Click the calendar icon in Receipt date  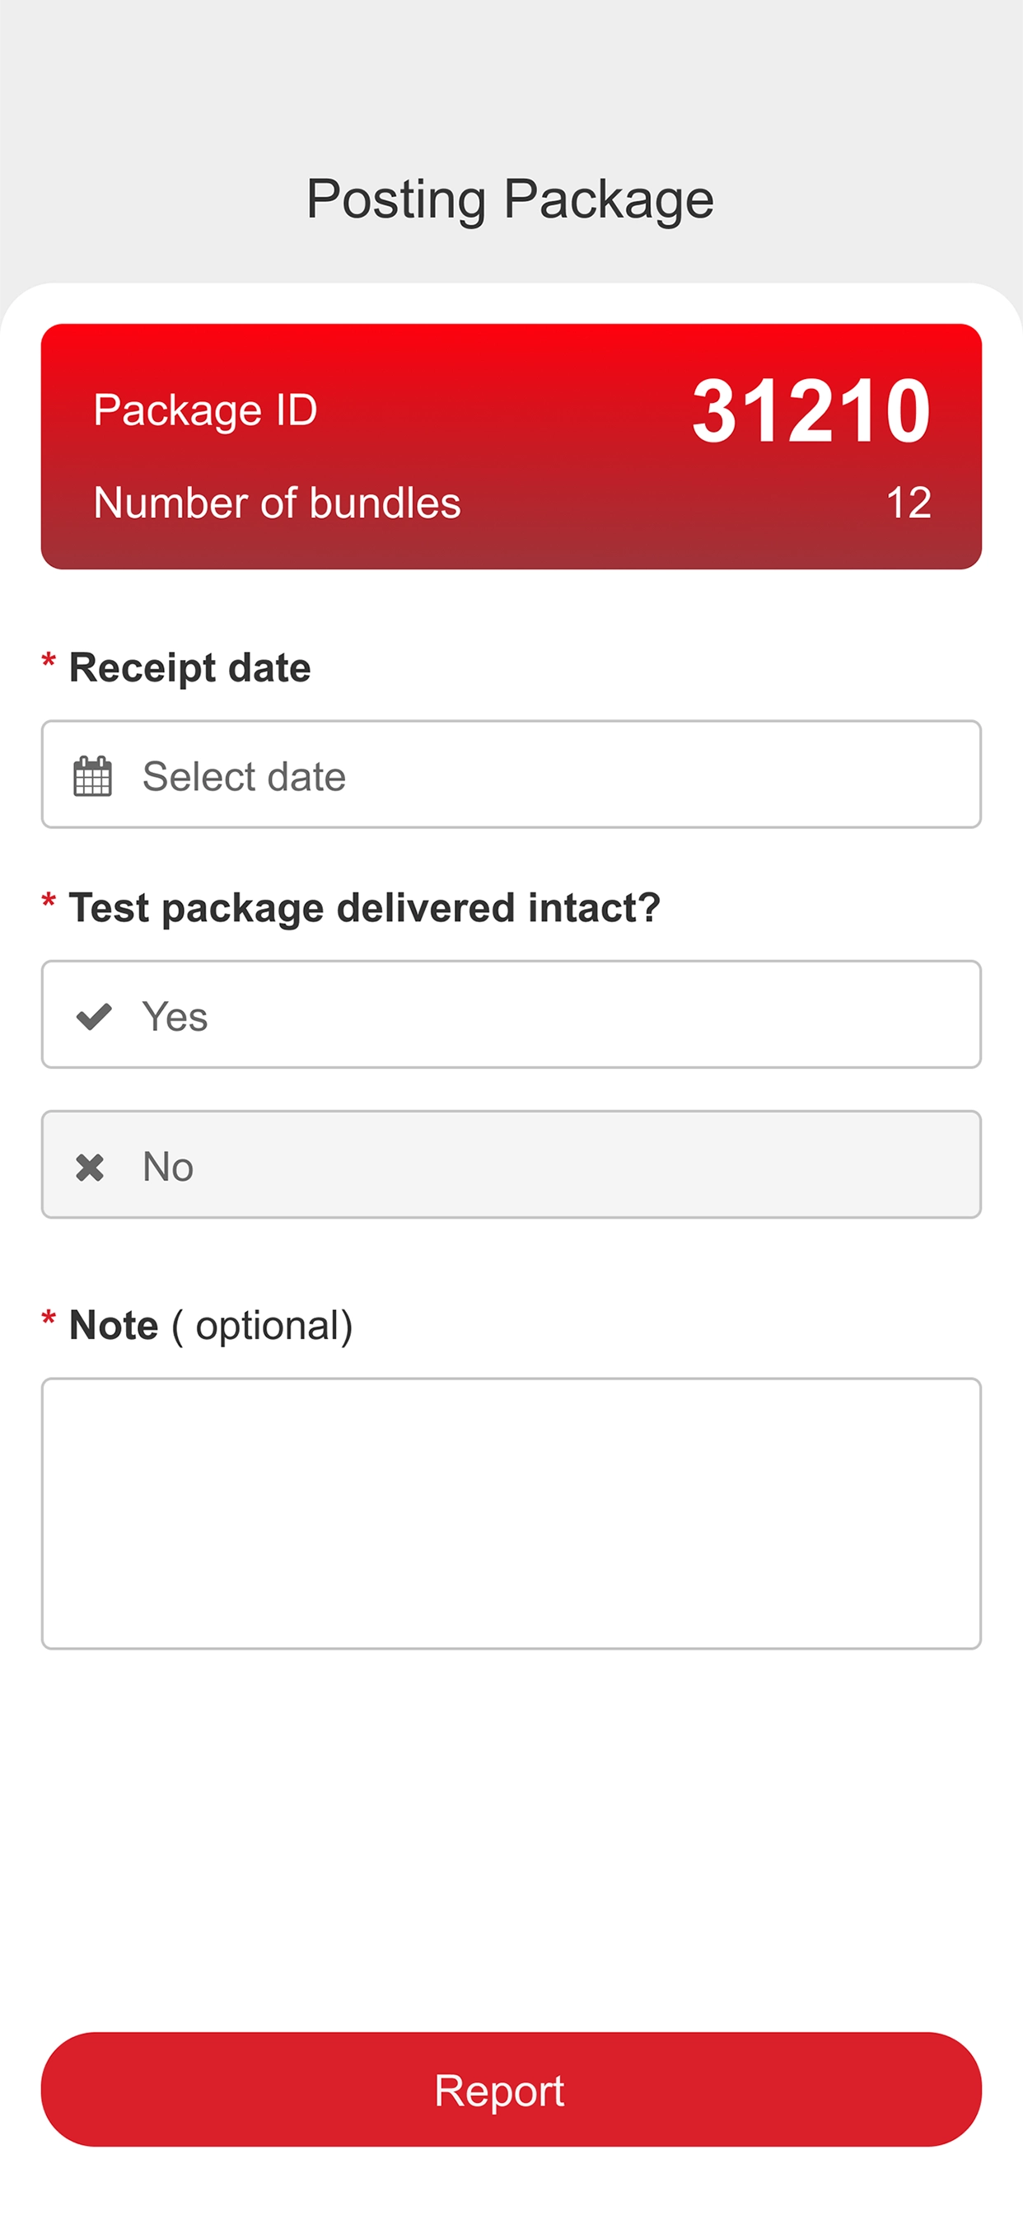point(93,775)
